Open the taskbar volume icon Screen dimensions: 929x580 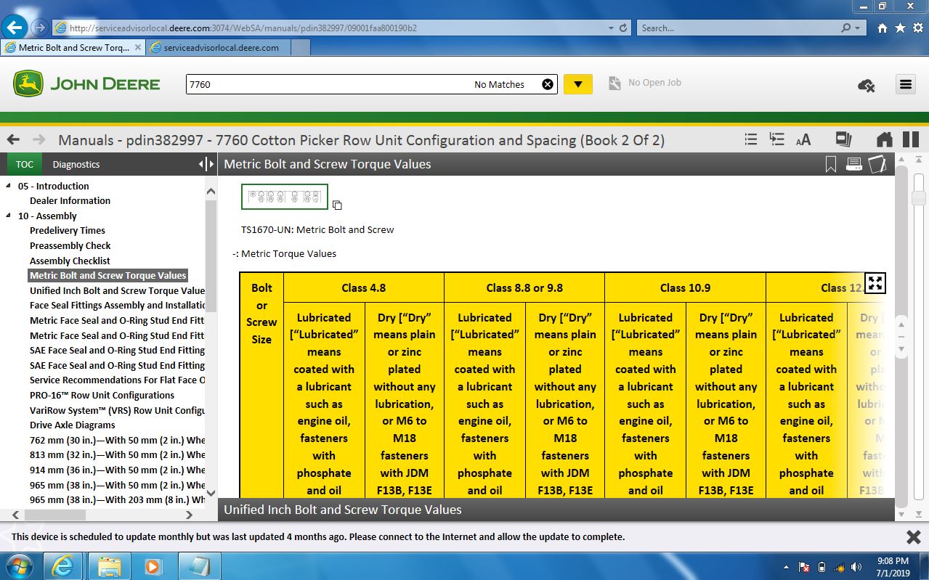tap(856, 567)
